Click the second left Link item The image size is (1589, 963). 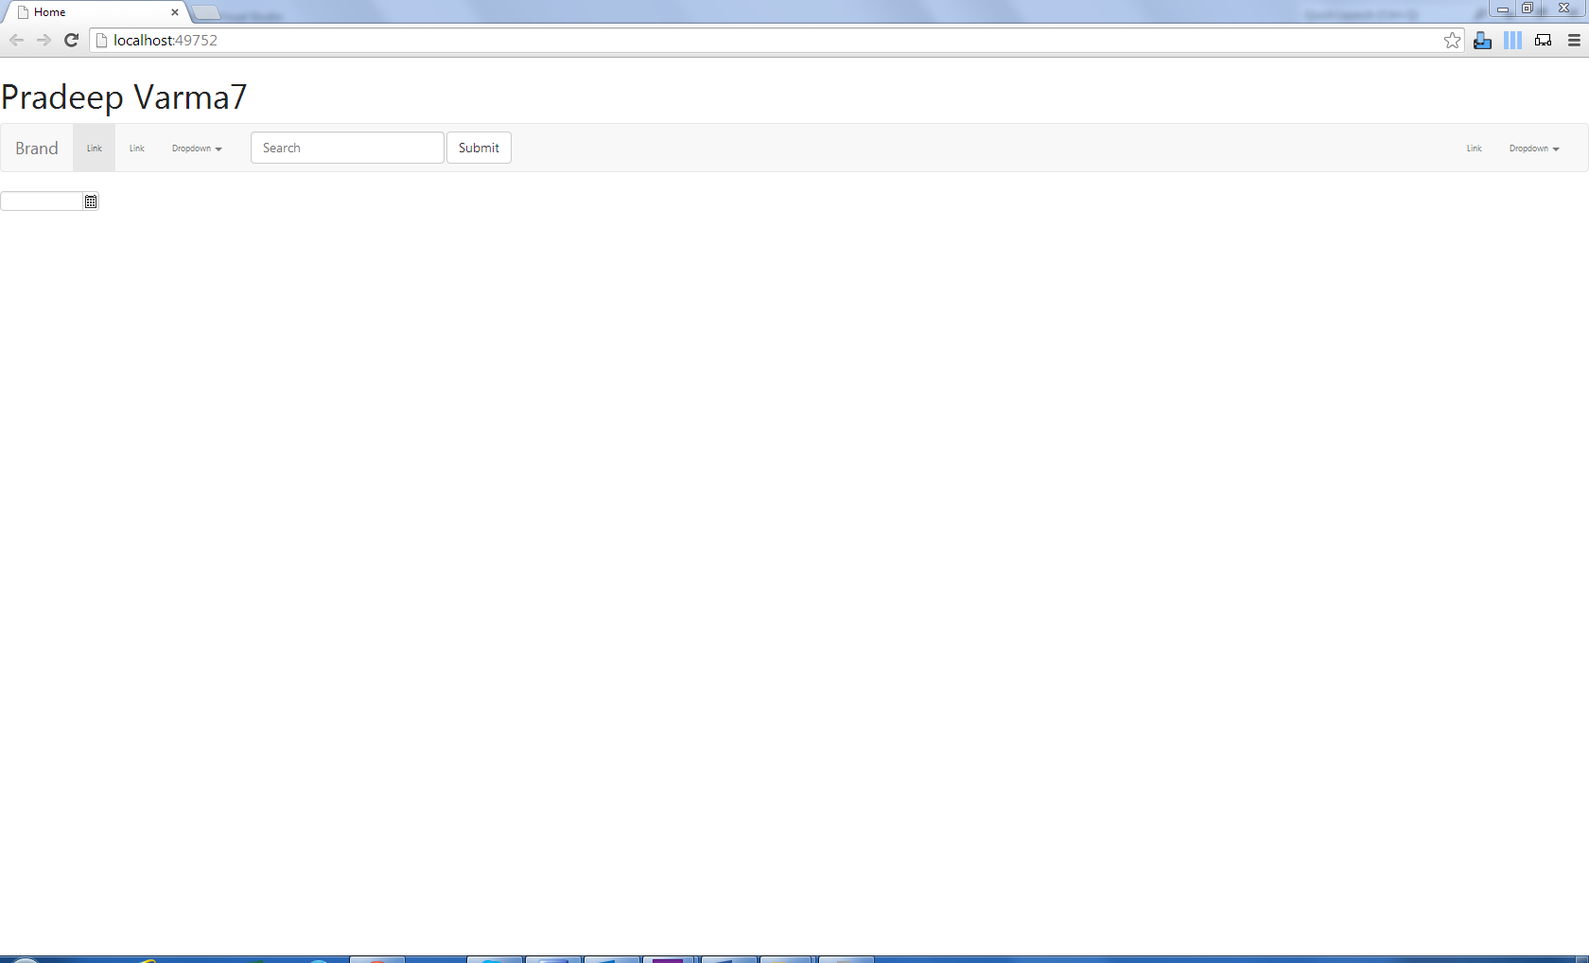137,149
